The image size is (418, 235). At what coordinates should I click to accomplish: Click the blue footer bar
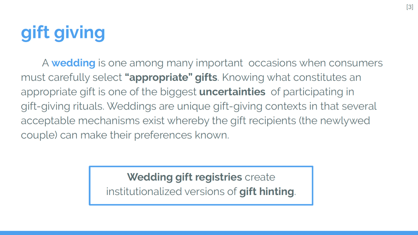(209, 233)
